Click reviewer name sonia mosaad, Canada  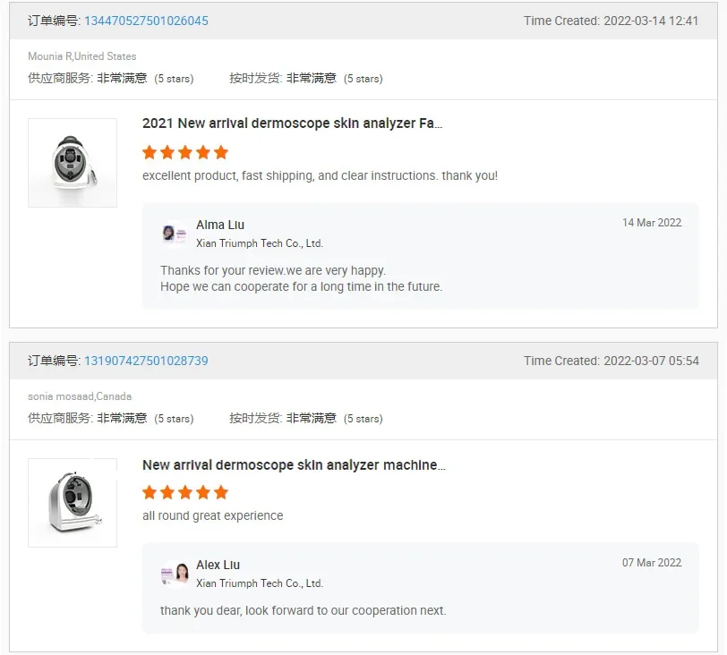click(x=80, y=396)
